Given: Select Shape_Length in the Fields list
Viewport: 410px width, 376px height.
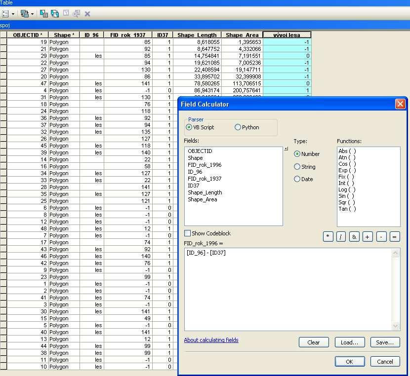Looking at the screenshot, I should coord(205,192).
